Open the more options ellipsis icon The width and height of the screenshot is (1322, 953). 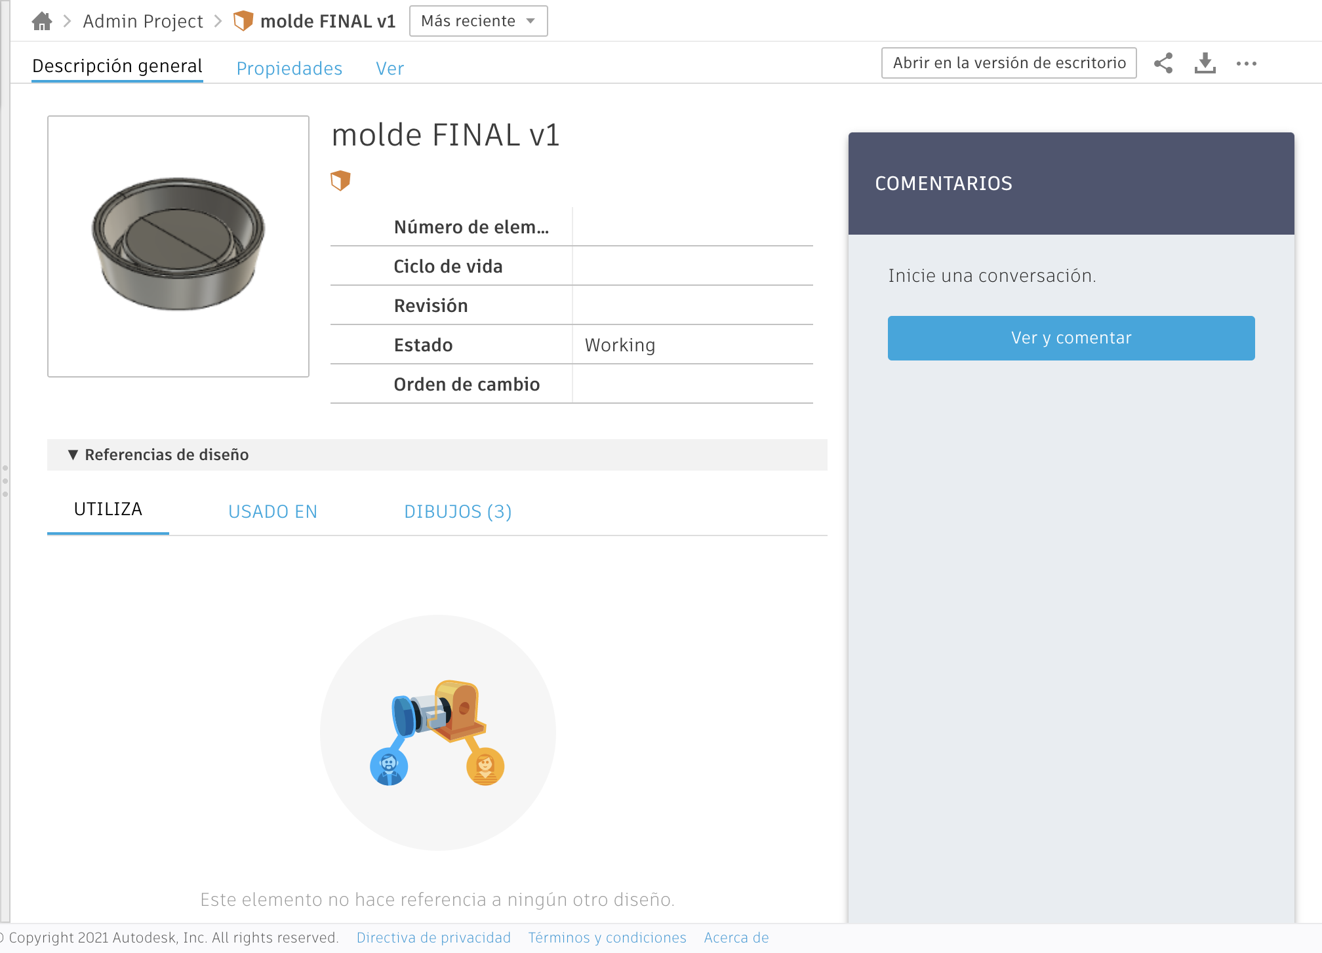pos(1247,64)
